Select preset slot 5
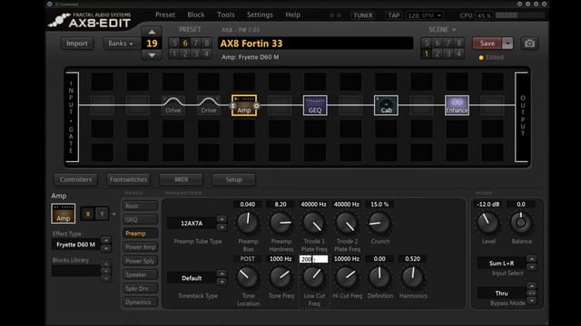Screen dimensions: 581x326 [x=174, y=43]
